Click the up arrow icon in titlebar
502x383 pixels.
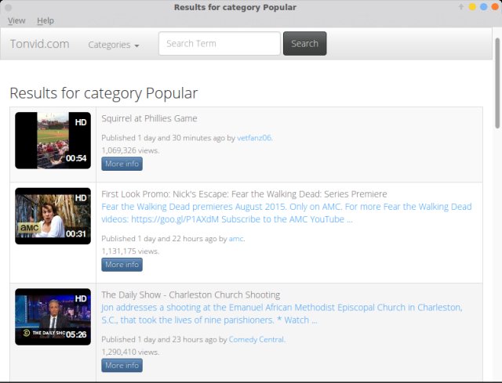[x=461, y=7]
